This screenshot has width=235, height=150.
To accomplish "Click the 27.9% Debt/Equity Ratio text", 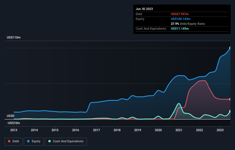I will pos(188,24).
